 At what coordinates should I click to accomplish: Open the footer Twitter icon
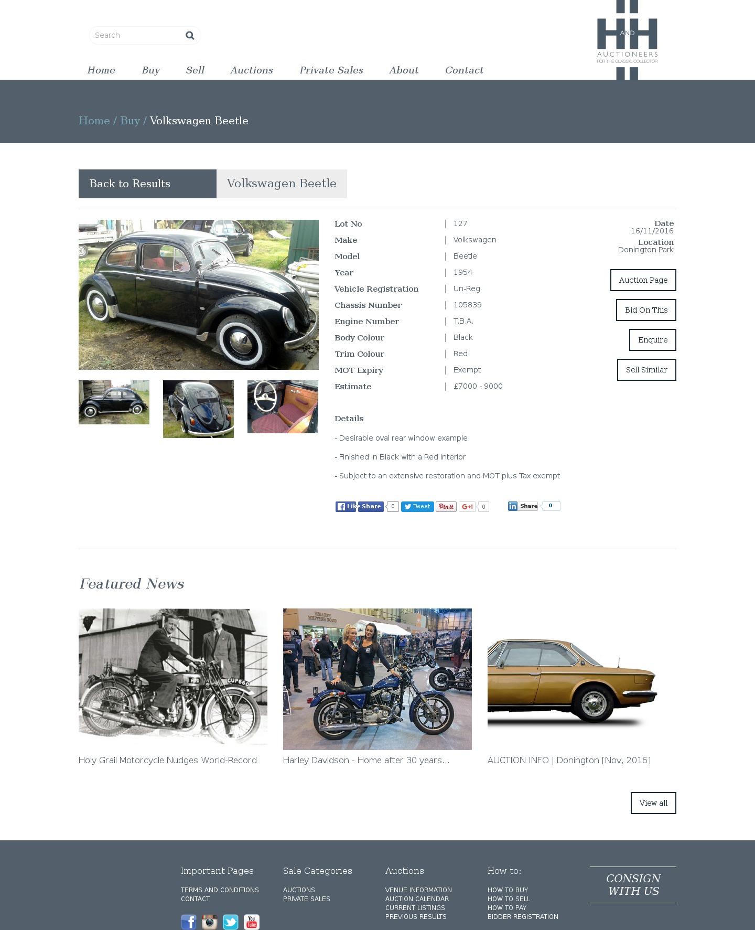tap(231, 922)
